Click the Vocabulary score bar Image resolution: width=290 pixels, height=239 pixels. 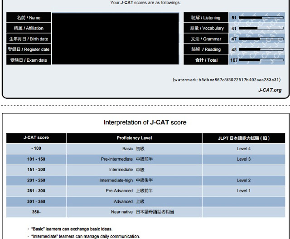tap(261, 28)
